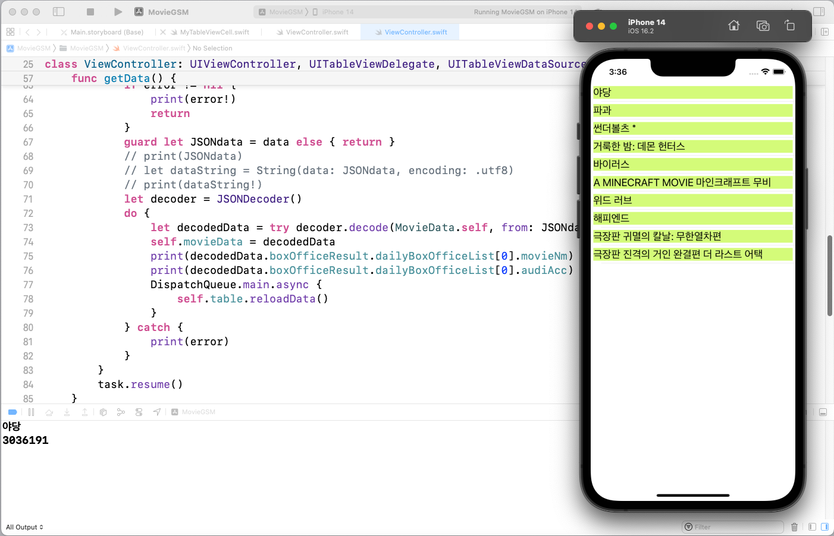This screenshot has height=536, width=834.
Task: Tap the 해피엔드 row
Action: coord(692,218)
